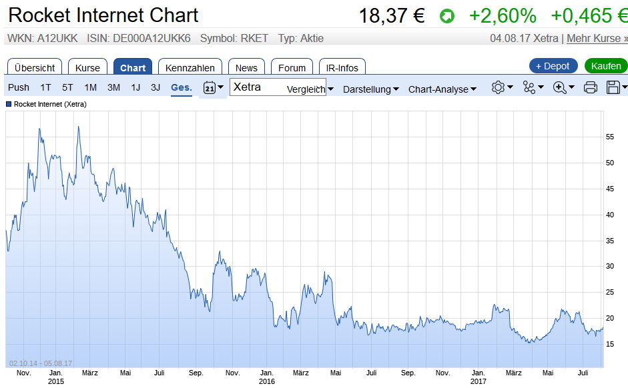Screen dimensions: 628x388
Task: Select the 3J timeframe
Action: point(155,87)
